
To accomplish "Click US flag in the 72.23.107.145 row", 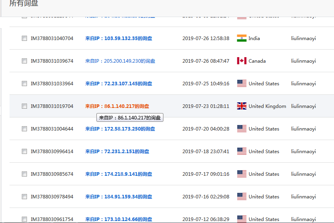I will [x=242, y=84].
